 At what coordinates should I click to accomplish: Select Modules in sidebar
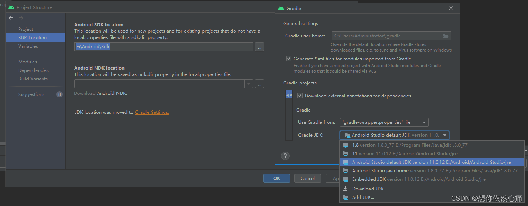pyautogui.click(x=27, y=62)
